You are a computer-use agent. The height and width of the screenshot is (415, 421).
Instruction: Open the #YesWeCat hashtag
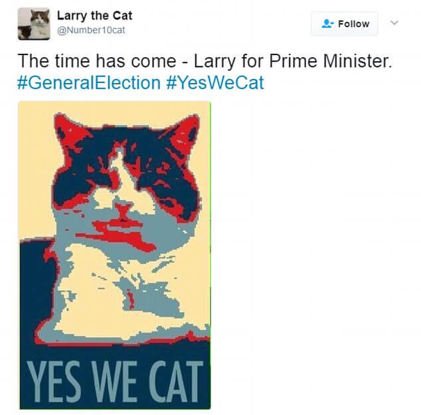(x=214, y=83)
